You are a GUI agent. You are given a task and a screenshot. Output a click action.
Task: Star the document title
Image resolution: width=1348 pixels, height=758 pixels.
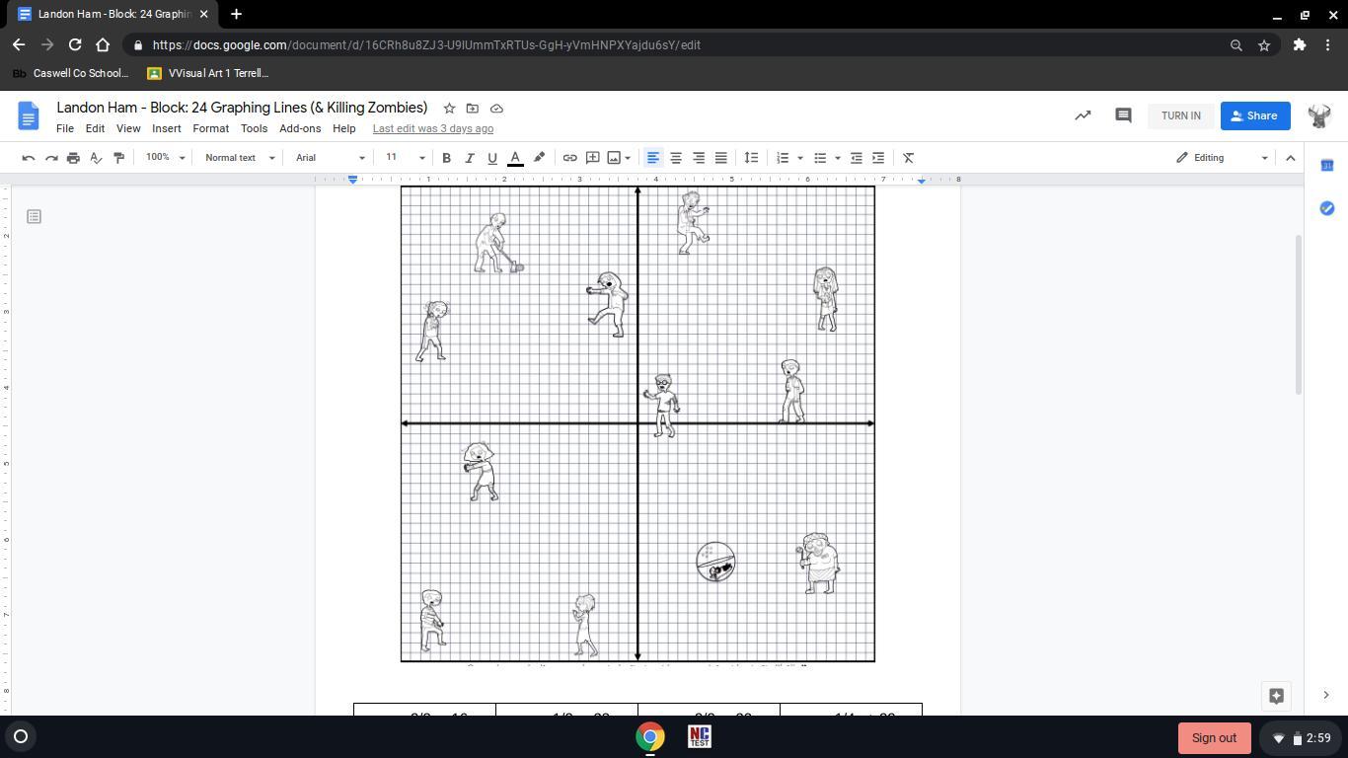coord(449,109)
